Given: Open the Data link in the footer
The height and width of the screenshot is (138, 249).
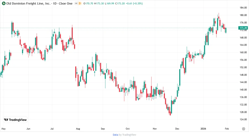Looking at the screenshot, I should click(x=115, y=135).
